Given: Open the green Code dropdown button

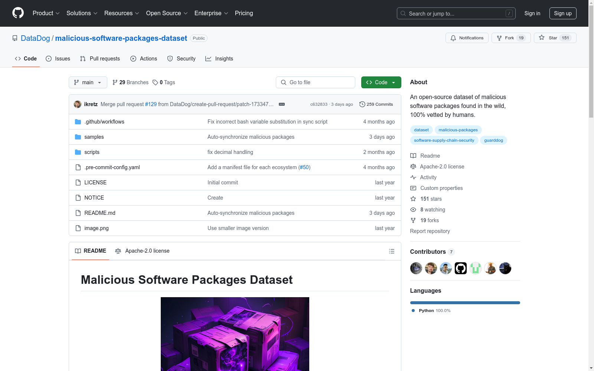Looking at the screenshot, I should (x=381, y=82).
